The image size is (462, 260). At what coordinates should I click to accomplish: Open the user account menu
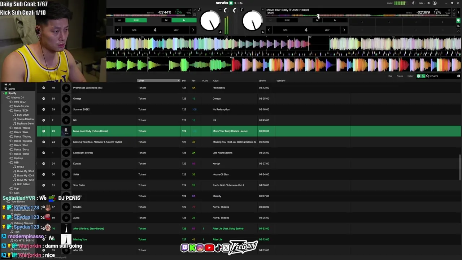(435, 3)
